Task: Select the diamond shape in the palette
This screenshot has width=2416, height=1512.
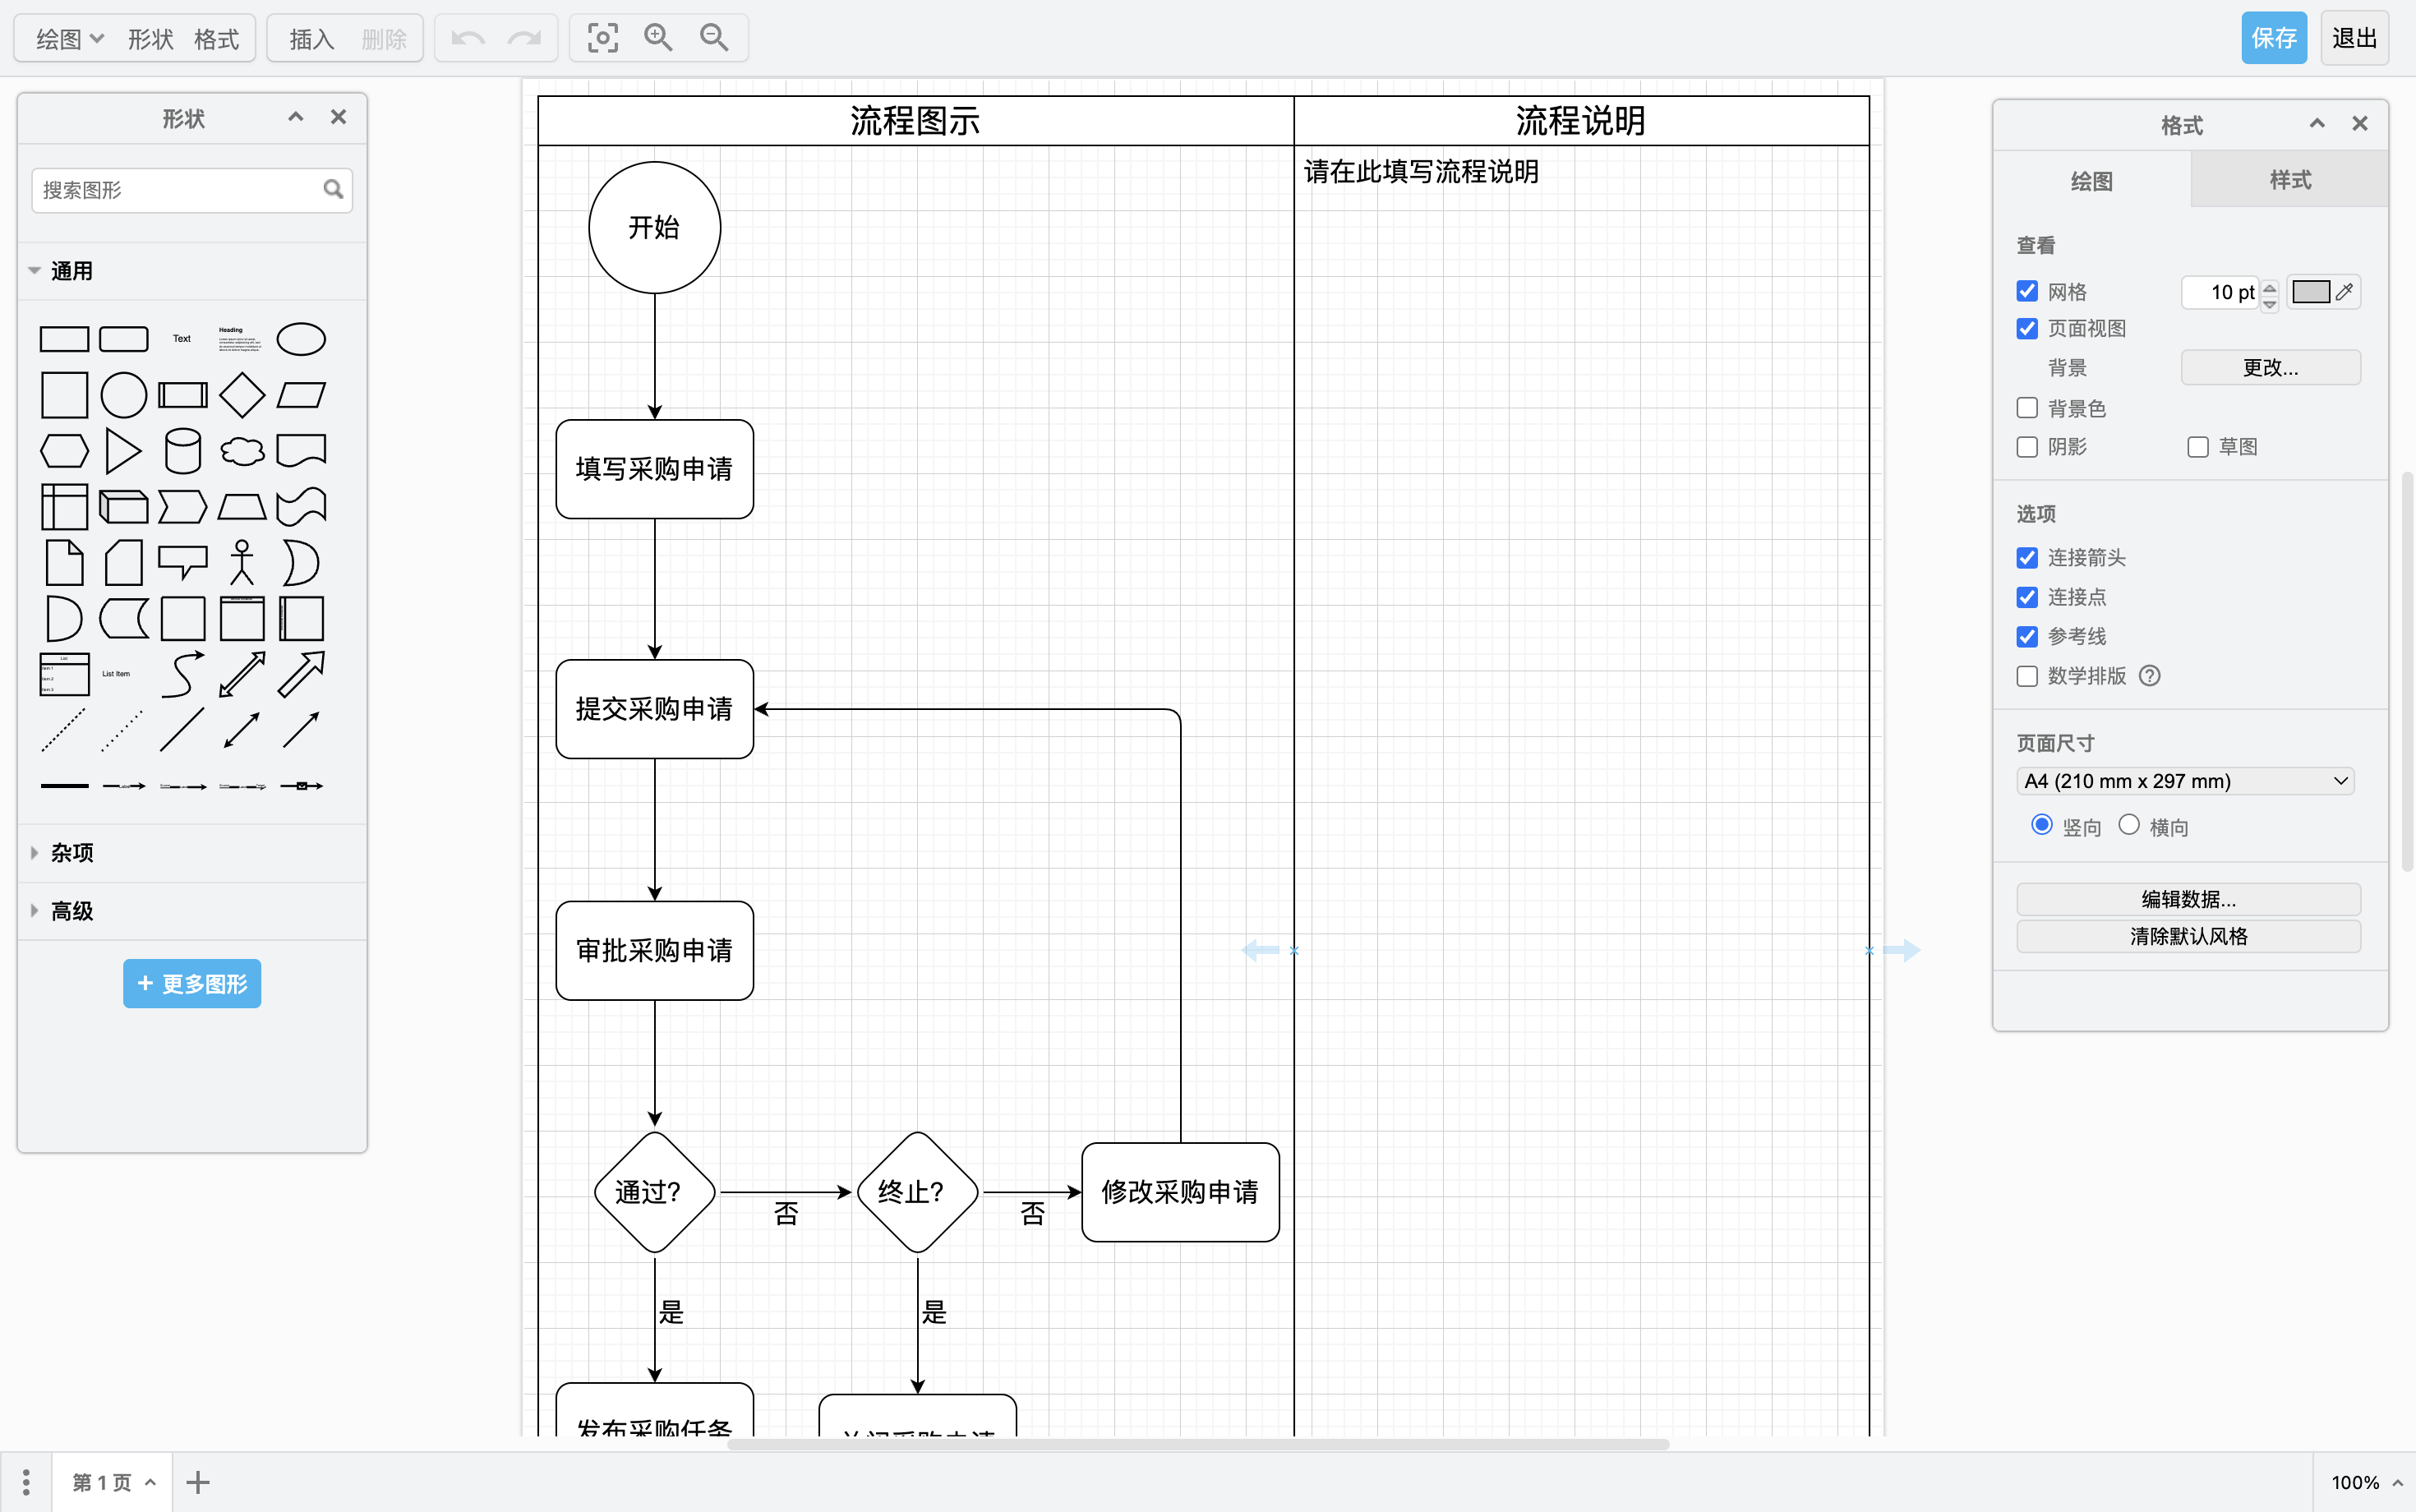Action: coord(242,395)
